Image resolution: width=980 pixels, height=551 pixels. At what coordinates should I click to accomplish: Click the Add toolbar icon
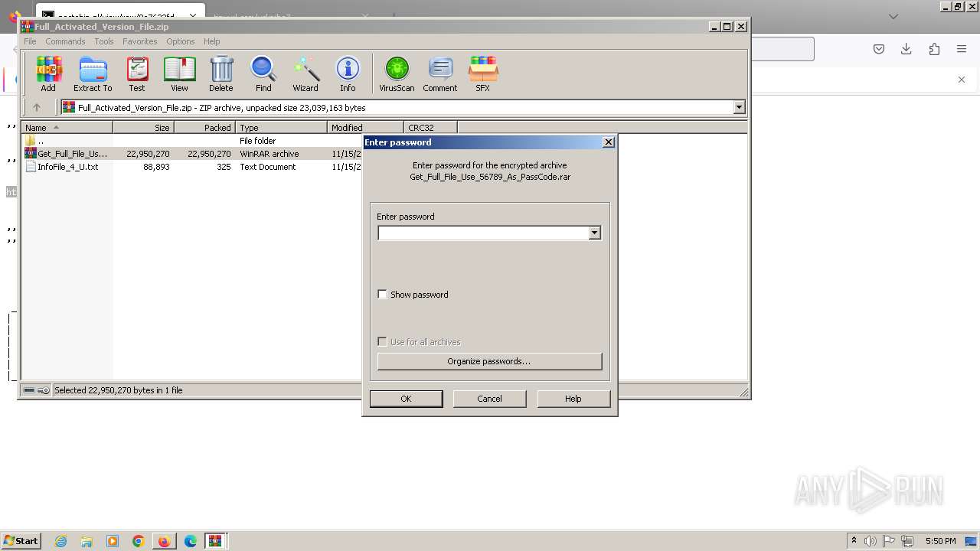pos(48,74)
